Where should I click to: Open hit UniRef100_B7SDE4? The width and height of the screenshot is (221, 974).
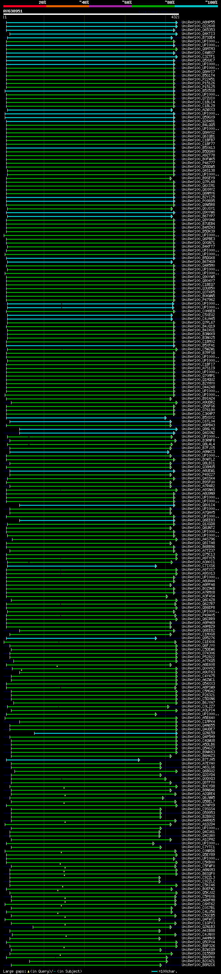tap(198, 37)
